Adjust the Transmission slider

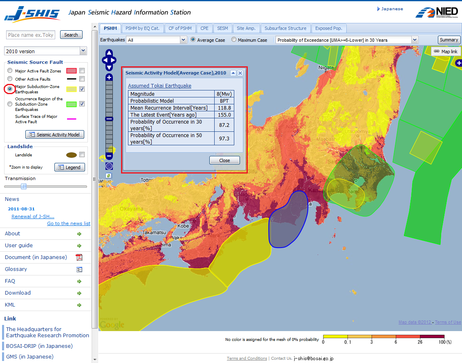(x=24, y=187)
